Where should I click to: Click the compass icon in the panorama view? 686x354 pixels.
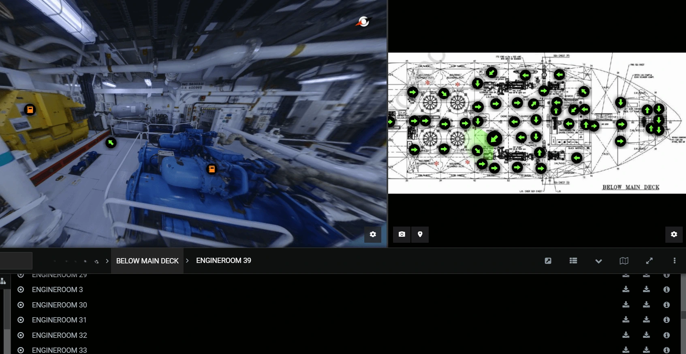click(x=363, y=21)
